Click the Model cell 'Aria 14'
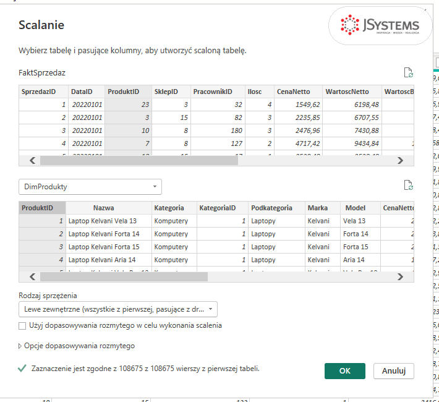 [360, 260]
